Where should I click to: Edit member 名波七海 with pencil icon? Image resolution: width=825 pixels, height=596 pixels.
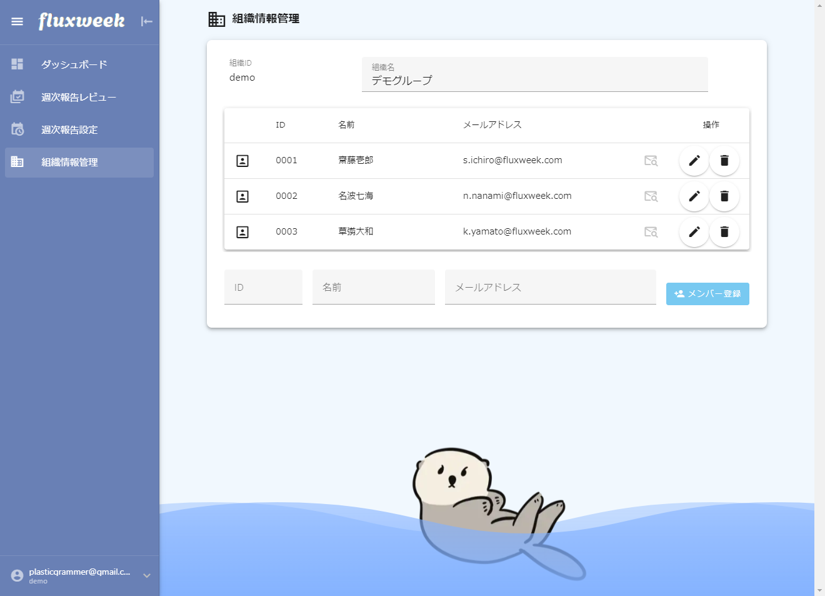pos(694,196)
